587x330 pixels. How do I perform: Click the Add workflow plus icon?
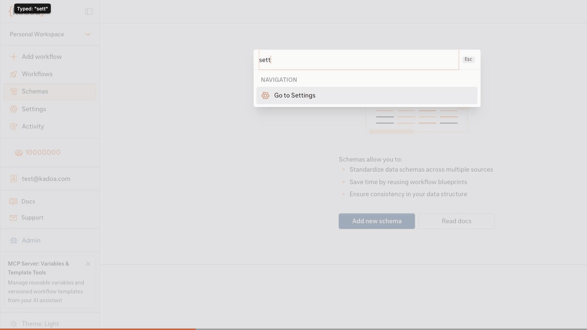[x=13, y=57]
